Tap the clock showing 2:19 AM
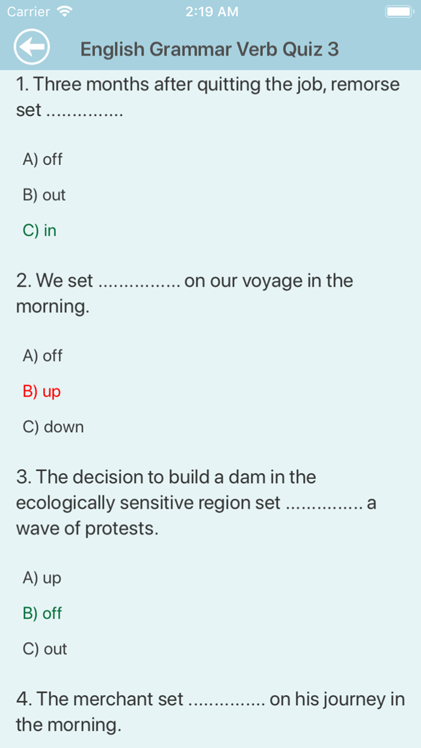The width and height of the screenshot is (421, 748). pos(212,11)
